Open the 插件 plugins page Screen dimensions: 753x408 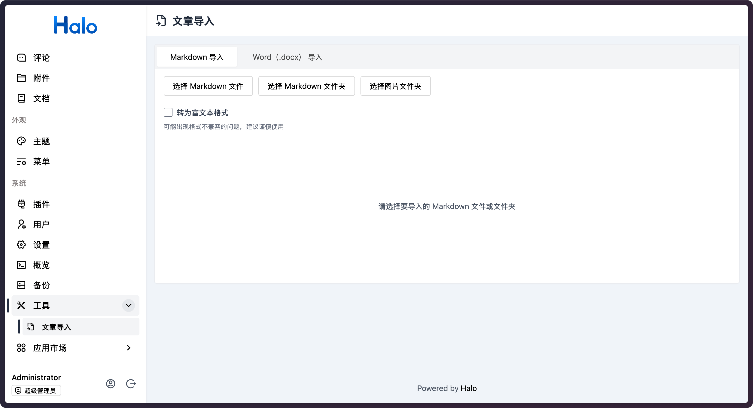[41, 204]
